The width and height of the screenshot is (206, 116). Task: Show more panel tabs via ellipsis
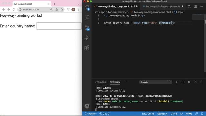[x=126, y=82]
